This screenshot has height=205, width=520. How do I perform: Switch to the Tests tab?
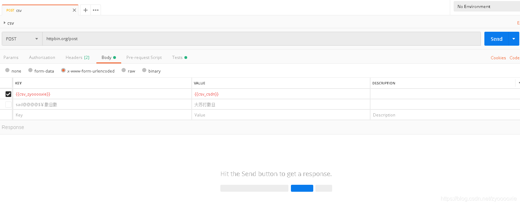pyautogui.click(x=180, y=58)
